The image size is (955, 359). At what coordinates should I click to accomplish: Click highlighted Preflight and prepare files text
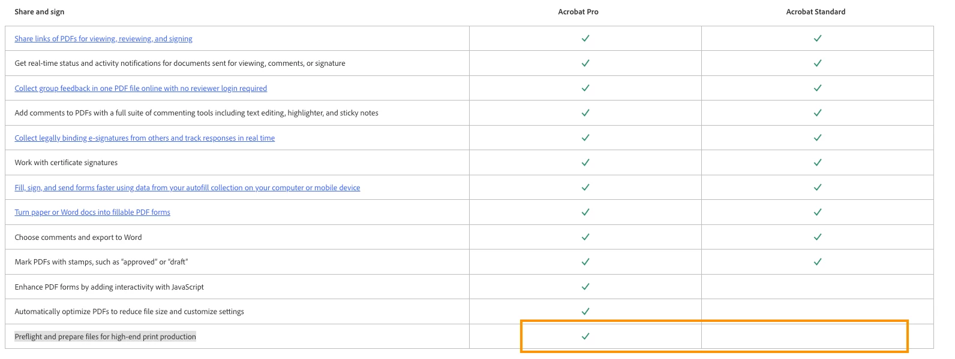(105, 337)
